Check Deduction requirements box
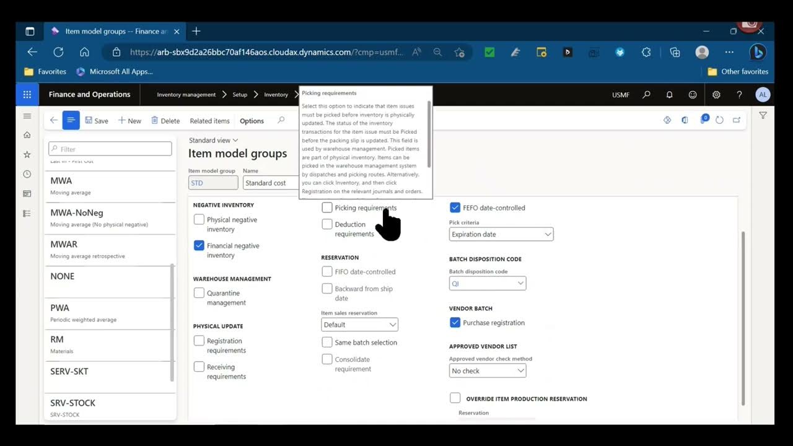The height and width of the screenshot is (446, 793). (x=327, y=224)
